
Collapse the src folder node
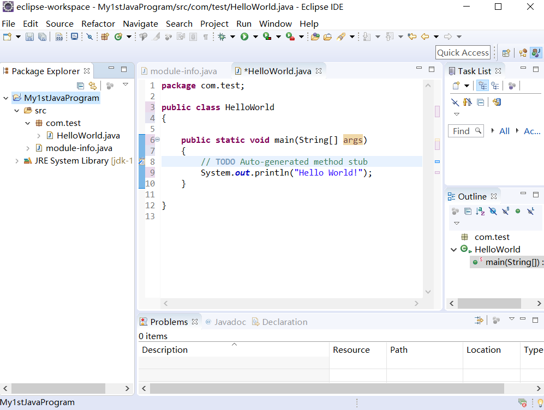(17, 111)
